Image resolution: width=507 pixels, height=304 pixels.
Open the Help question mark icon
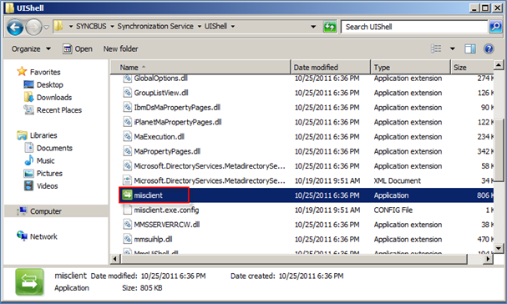click(x=489, y=48)
